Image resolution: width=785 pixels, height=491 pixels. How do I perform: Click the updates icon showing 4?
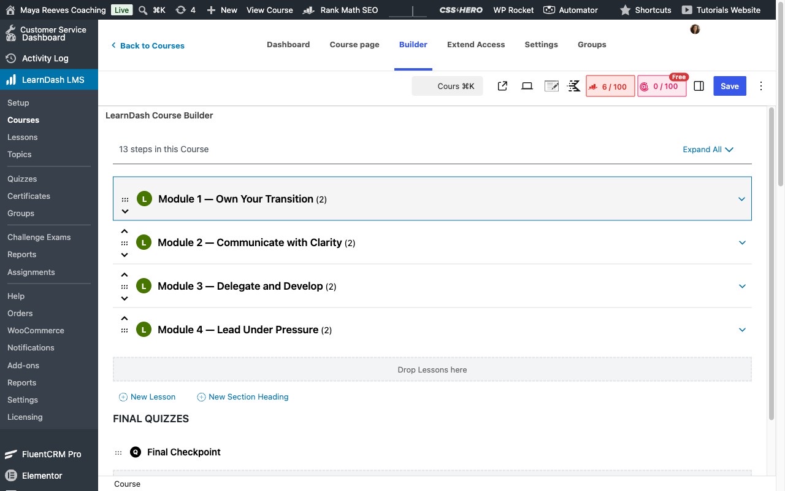tap(180, 10)
